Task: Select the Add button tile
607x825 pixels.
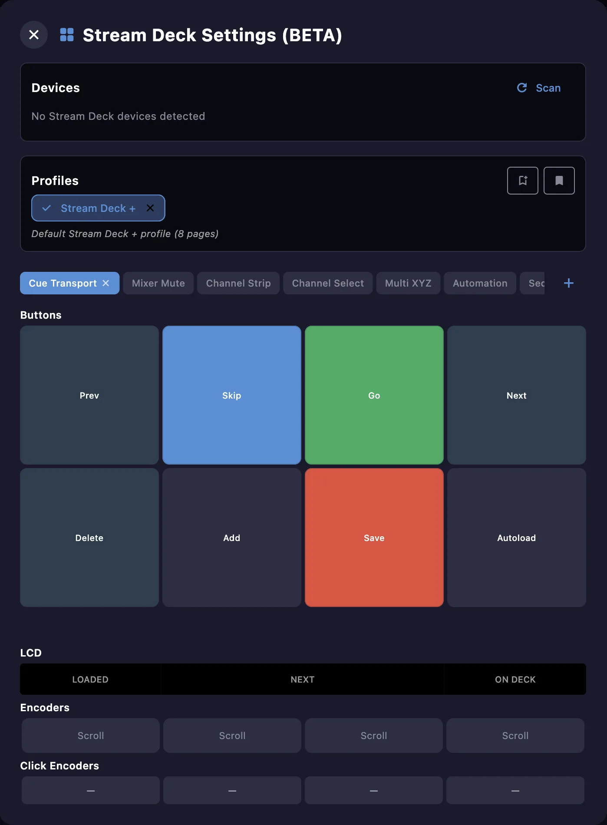Action: [x=232, y=538]
